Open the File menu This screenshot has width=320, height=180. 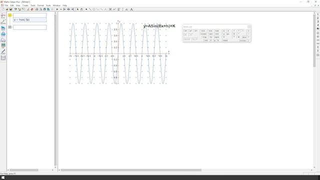tap(6, 5)
